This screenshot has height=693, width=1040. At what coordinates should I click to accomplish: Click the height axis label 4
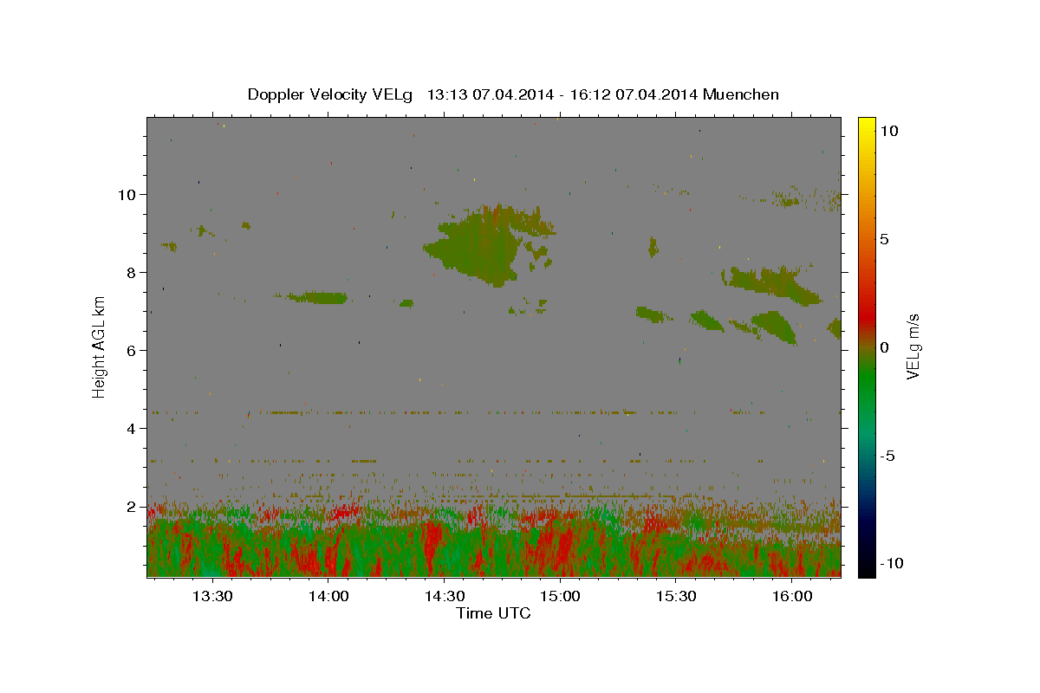[x=132, y=429]
